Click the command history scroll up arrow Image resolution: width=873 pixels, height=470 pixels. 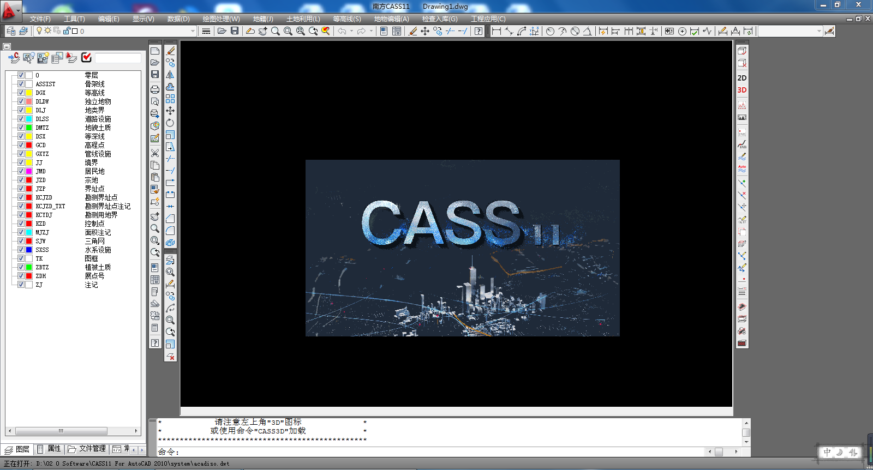[746, 423]
